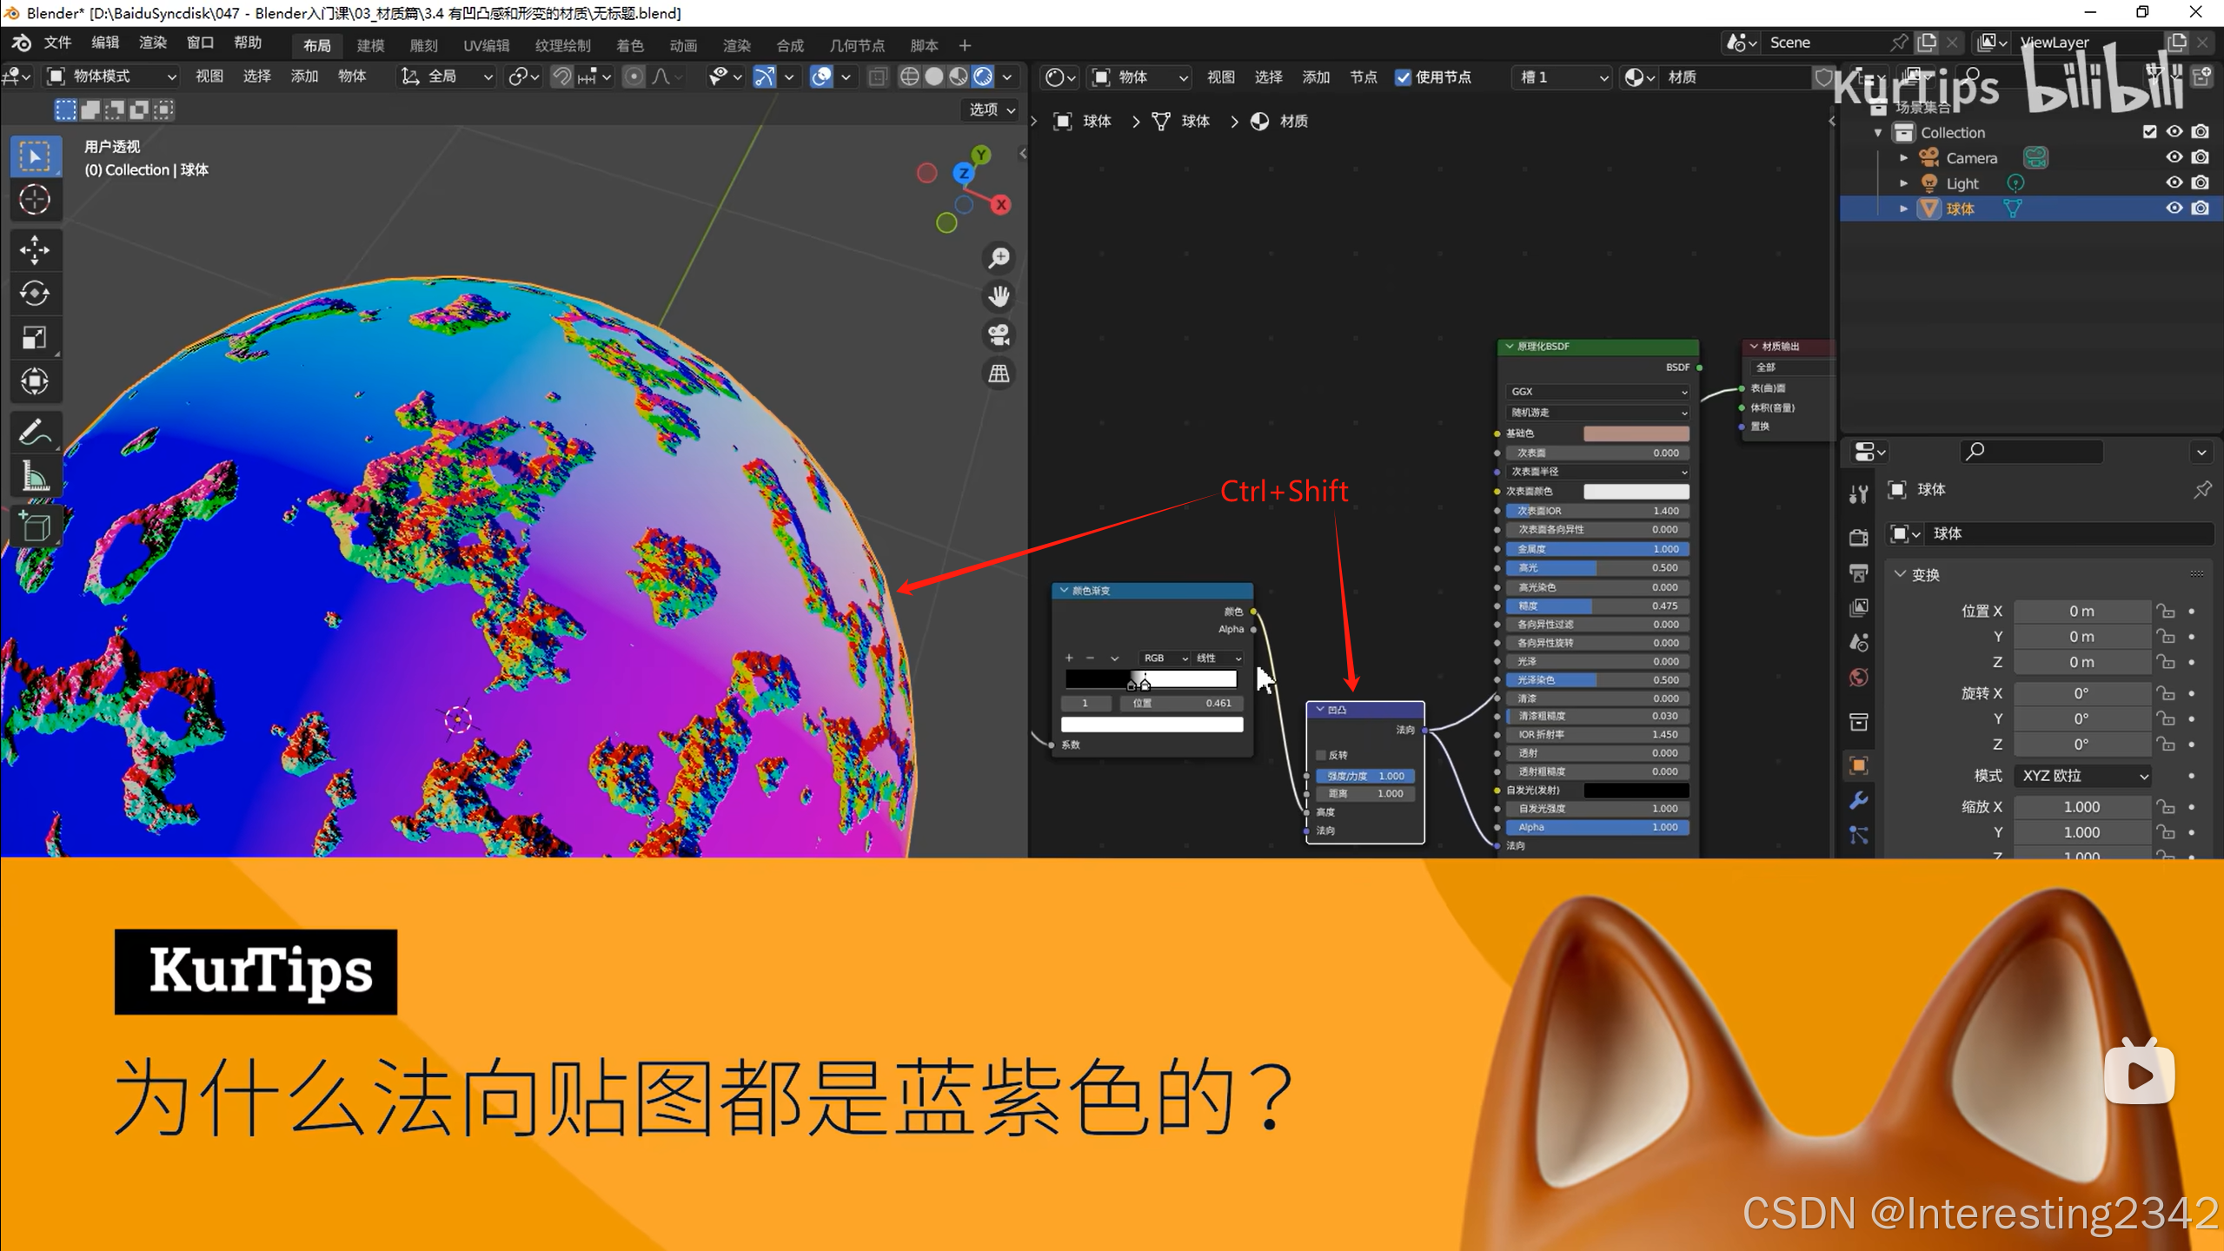
Task: Open the 物体模式 mode dropdown
Action: pyautogui.click(x=111, y=76)
